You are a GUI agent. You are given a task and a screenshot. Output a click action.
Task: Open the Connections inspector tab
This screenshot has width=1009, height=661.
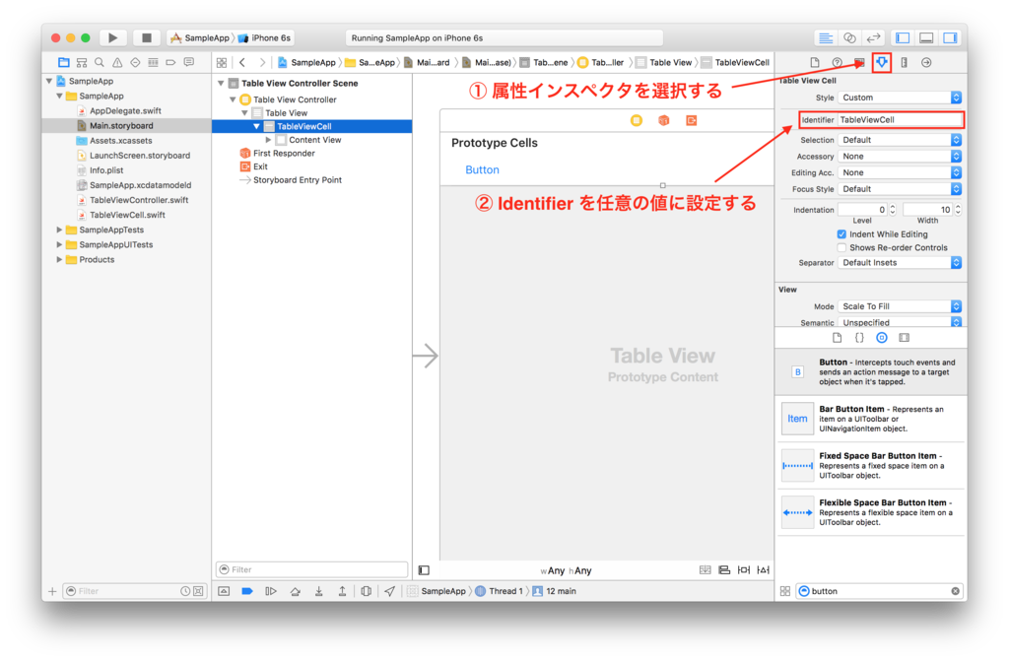click(926, 62)
